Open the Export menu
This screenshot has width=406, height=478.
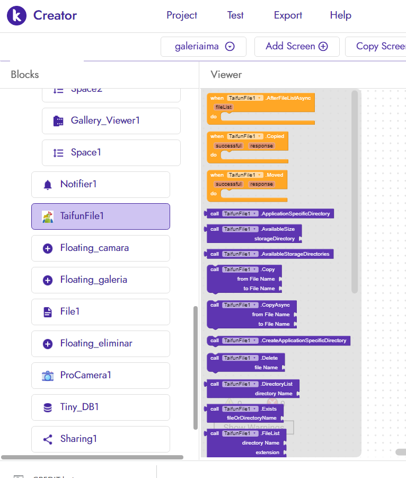(288, 15)
